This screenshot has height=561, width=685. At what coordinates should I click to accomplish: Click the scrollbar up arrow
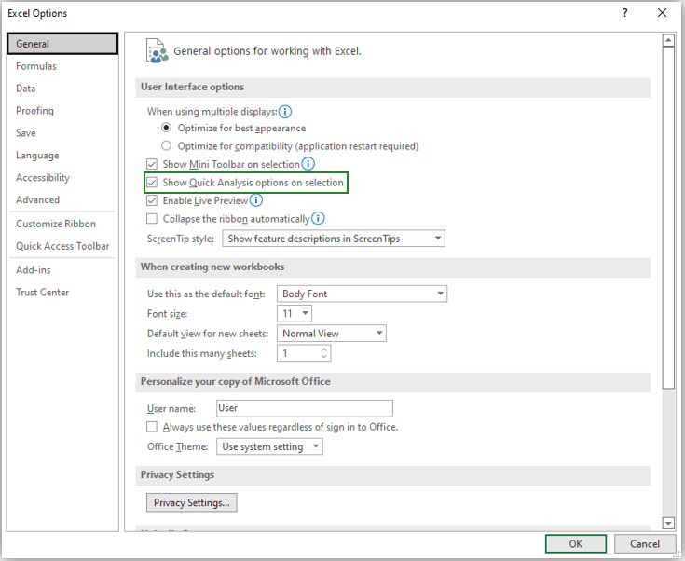point(668,41)
